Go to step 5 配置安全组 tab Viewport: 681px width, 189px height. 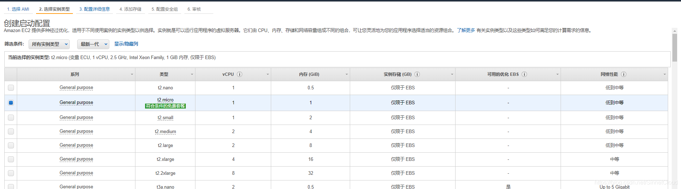click(x=165, y=9)
